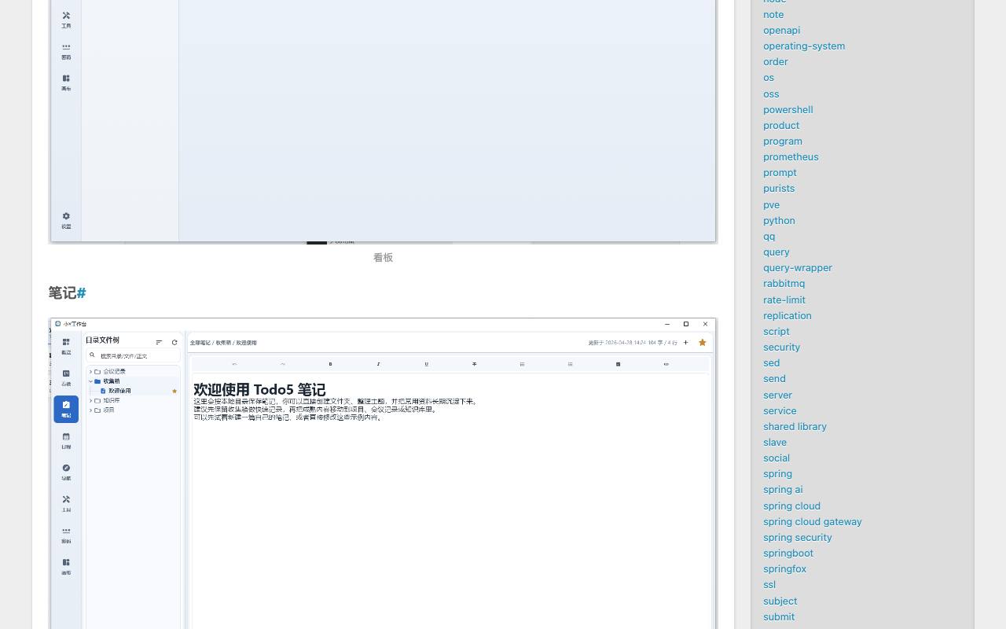Click the # anchor link beside the 笔记 heading
This screenshot has width=1006, height=629.
pos(81,293)
